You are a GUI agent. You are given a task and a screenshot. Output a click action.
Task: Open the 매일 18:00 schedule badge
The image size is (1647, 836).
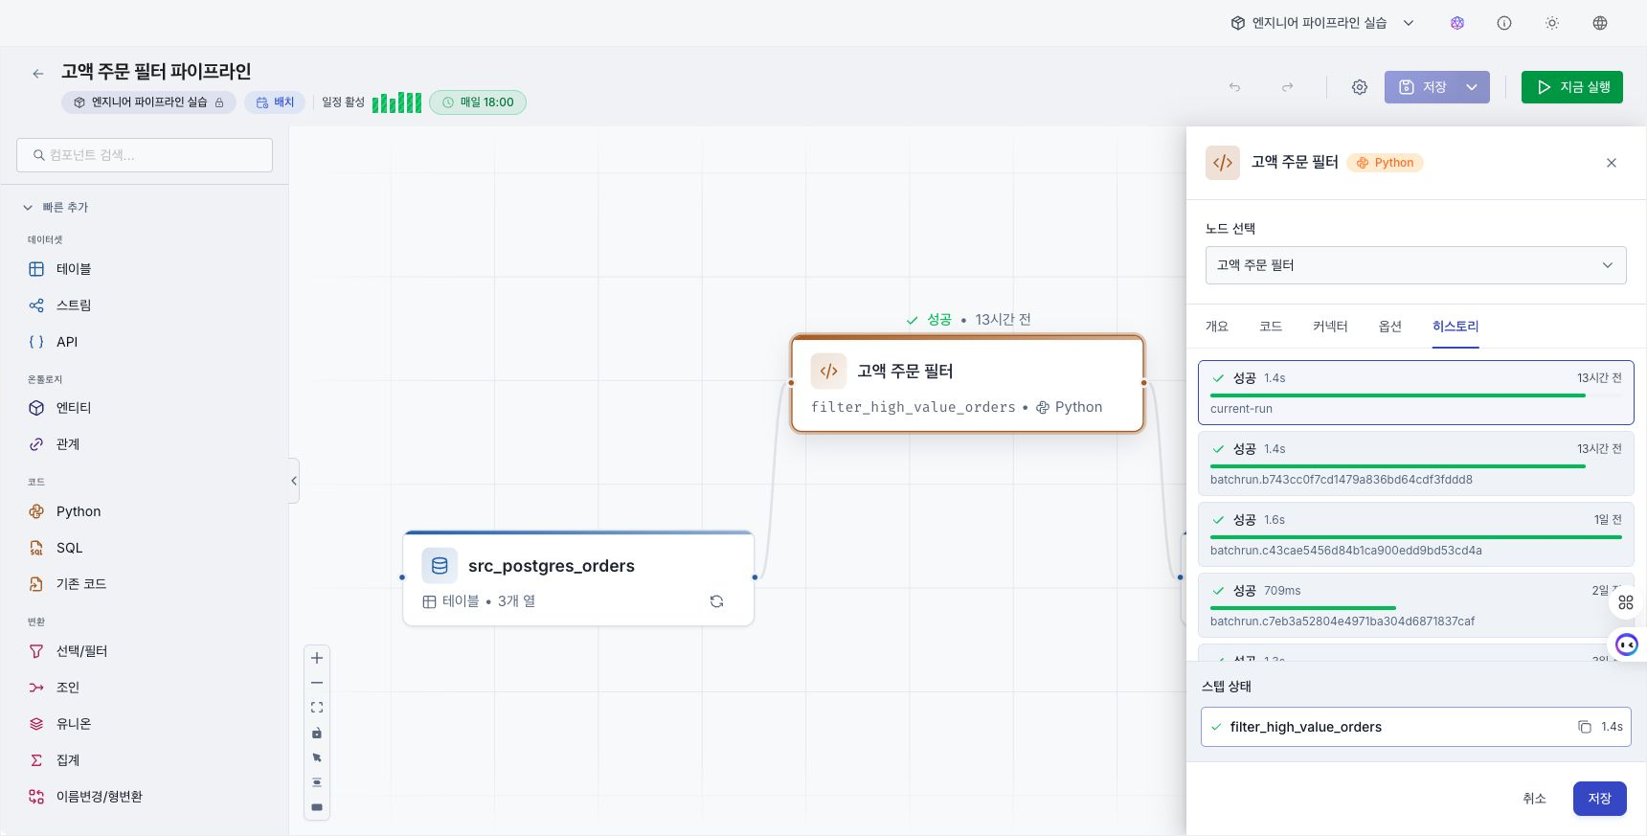(478, 102)
